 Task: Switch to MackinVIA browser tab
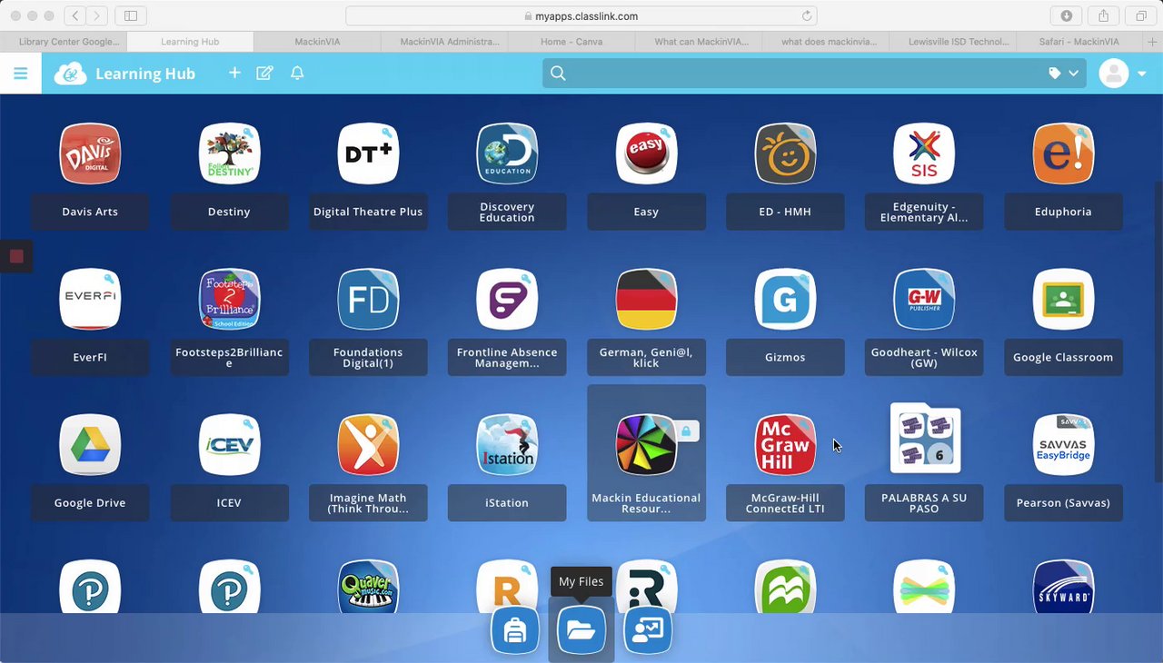click(x=317, y=42)
